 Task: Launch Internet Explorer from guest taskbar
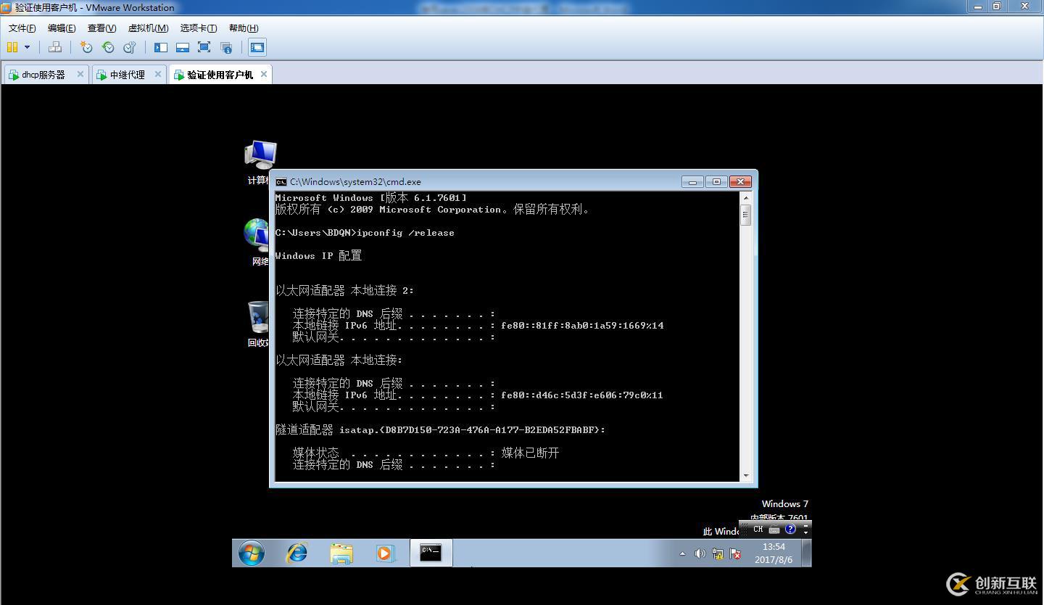click(x=297, y=553)
